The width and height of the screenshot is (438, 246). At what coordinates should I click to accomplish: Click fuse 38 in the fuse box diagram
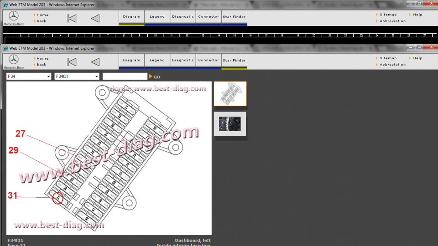click(x=114, y=183)
